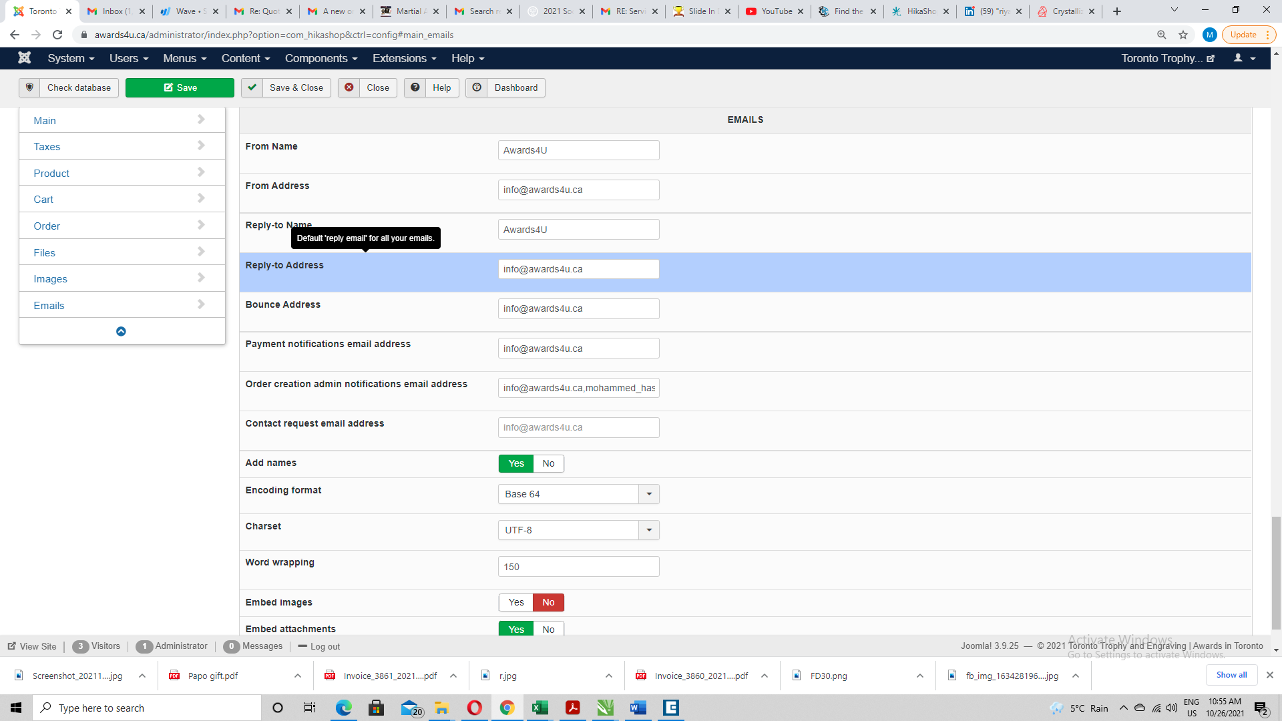Click the Help question mark icon
Screen dimensions: 1282x721
(x=415, y=87)
